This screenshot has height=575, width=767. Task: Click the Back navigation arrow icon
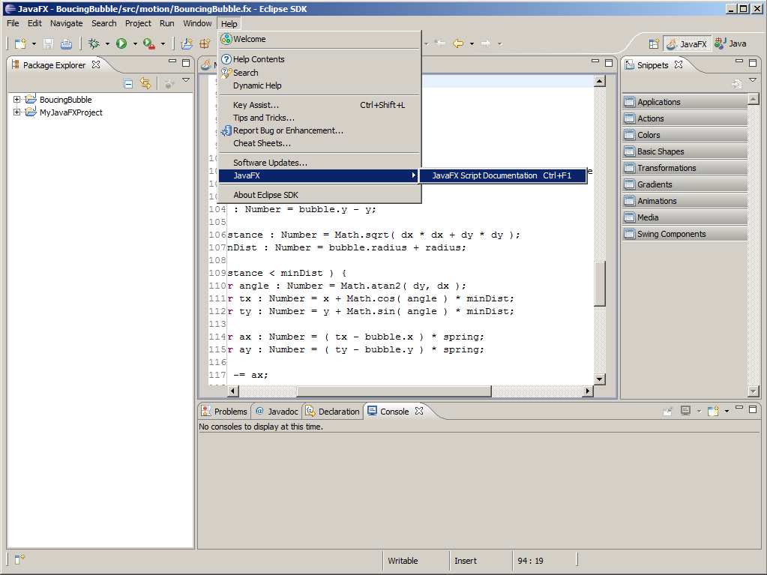pyautogui.click(x=457, y=43)
